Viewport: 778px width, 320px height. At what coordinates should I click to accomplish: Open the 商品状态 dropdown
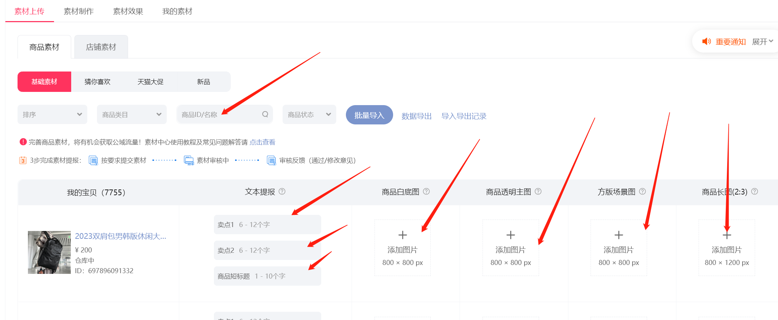tap(309, 114)
